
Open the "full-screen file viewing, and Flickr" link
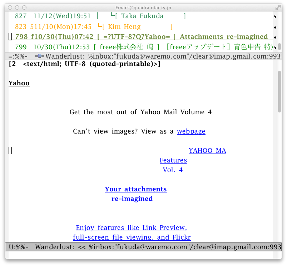pyautogui.click(x=132, y=237)
